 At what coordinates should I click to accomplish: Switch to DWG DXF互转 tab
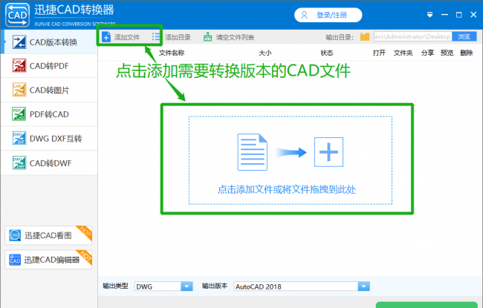click(49, 139)
